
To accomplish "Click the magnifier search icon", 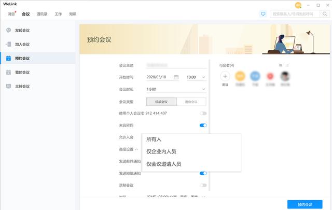I will click(325, 14).
